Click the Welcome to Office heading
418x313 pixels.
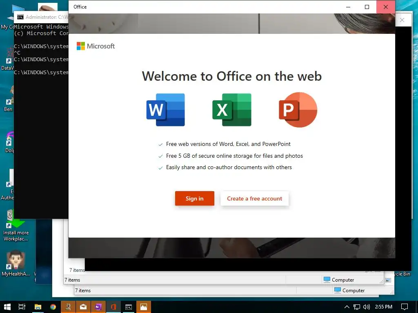point(232,76)
